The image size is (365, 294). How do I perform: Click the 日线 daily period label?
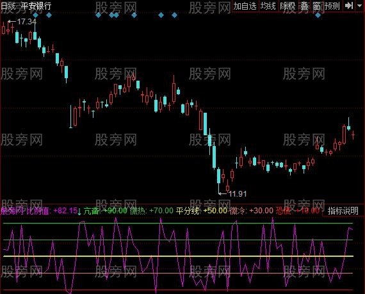pyautogui.click(x=8, y=6)
